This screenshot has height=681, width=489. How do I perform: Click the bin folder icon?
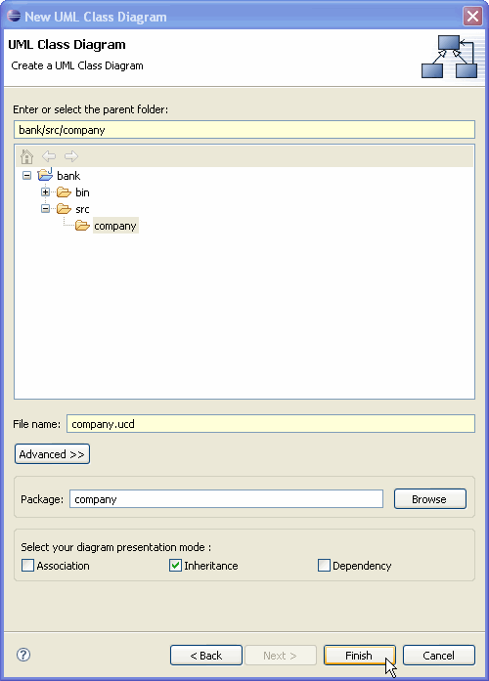pos(64,192)
